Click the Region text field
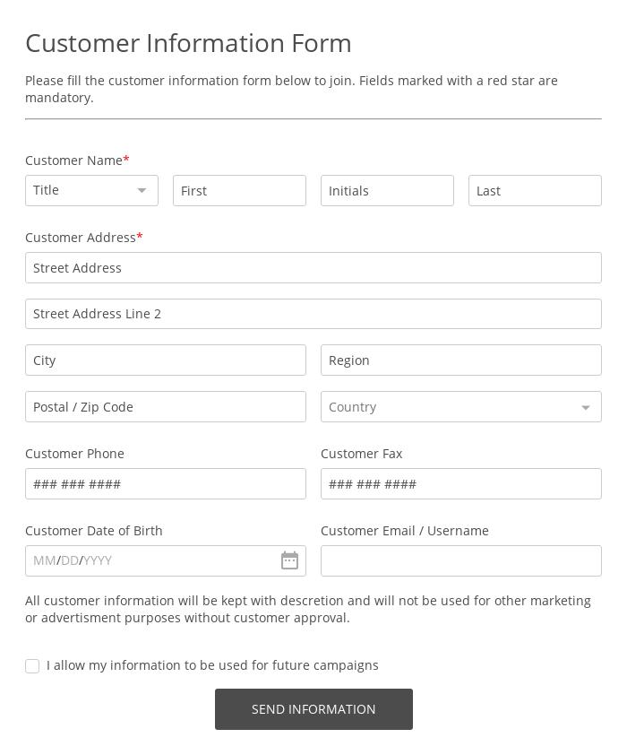The width and height of the screenshot is (627, 755). [461, 360]
